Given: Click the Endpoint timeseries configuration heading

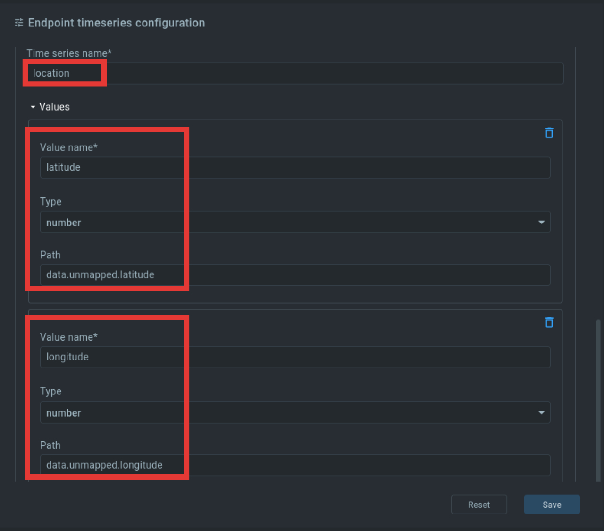Looking at the screenshot, I should tap(117, 23).
